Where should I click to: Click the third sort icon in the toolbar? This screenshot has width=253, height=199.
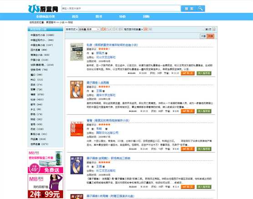[x=115, y=29]
